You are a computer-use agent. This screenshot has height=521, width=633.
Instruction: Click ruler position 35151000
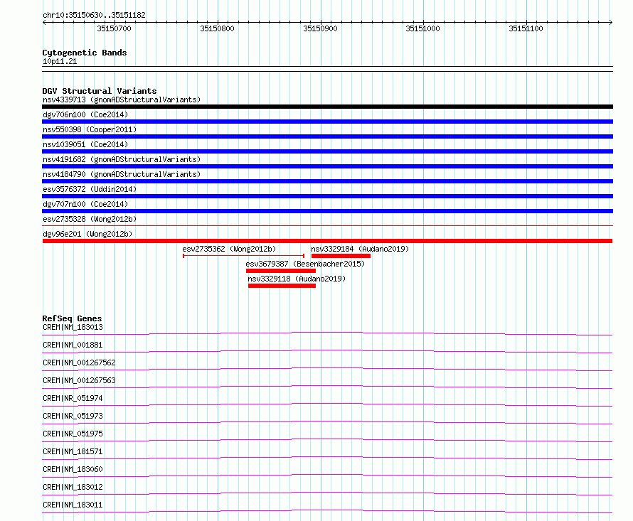point(422,28)
